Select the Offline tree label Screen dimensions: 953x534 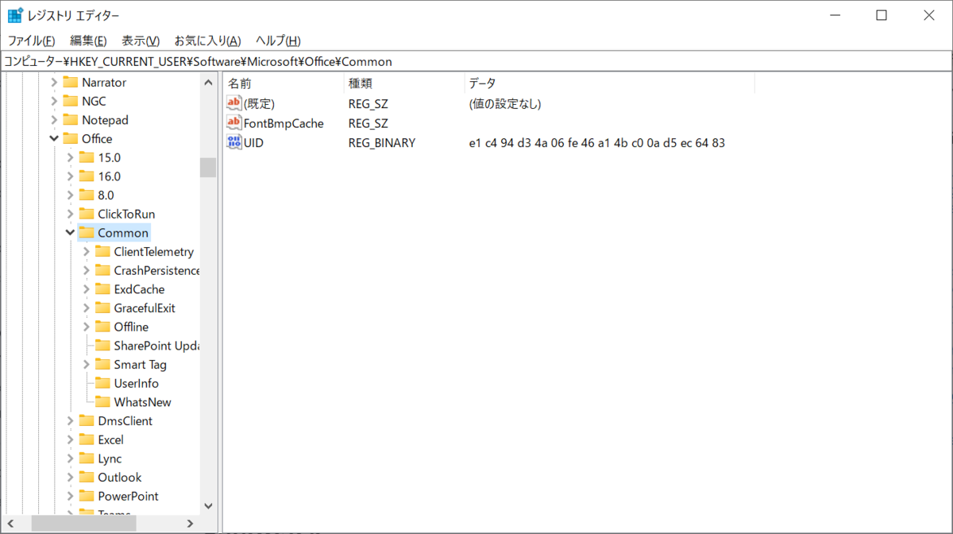[x=131, y=327]
